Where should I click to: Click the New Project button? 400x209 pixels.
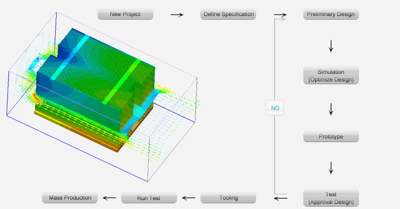[x=125, y=14]
